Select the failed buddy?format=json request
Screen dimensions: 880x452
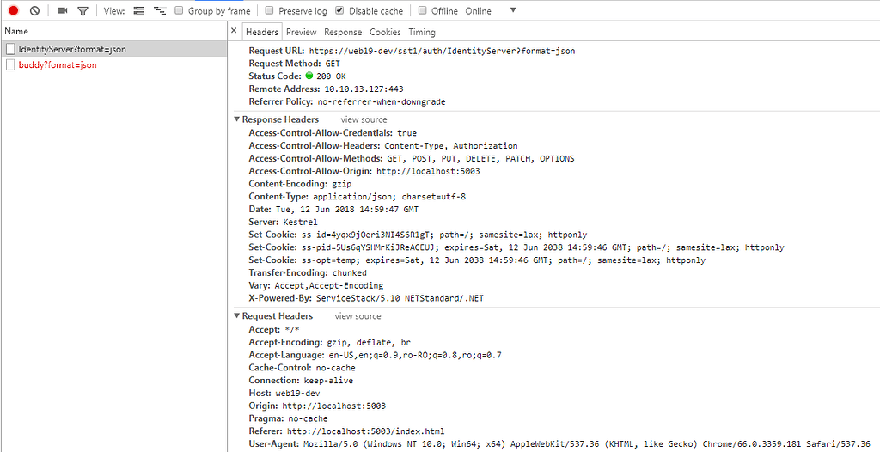point(57,64)
